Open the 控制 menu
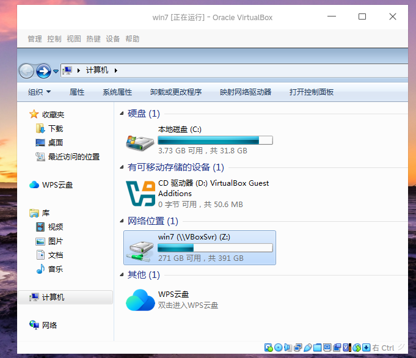 [54, 39]
